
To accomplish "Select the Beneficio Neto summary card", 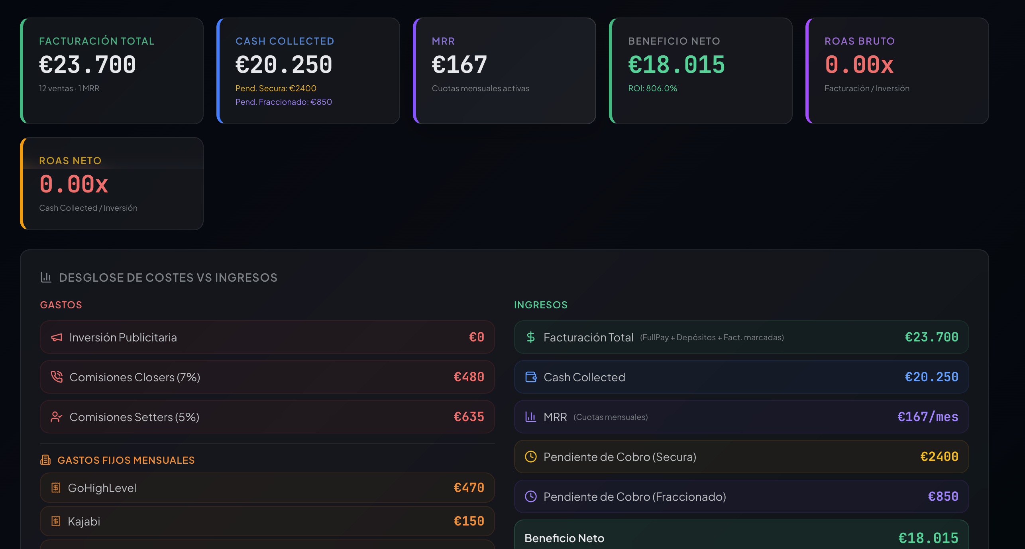I will (701, 71).
